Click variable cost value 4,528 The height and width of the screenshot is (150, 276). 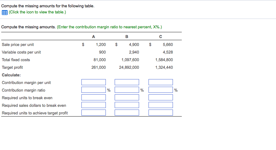[x=168, y=52]
